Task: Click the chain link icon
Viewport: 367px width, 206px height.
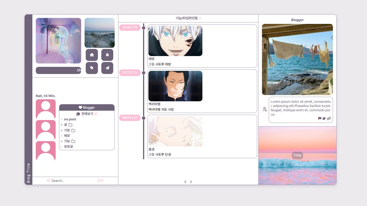Action: point(329,118)
